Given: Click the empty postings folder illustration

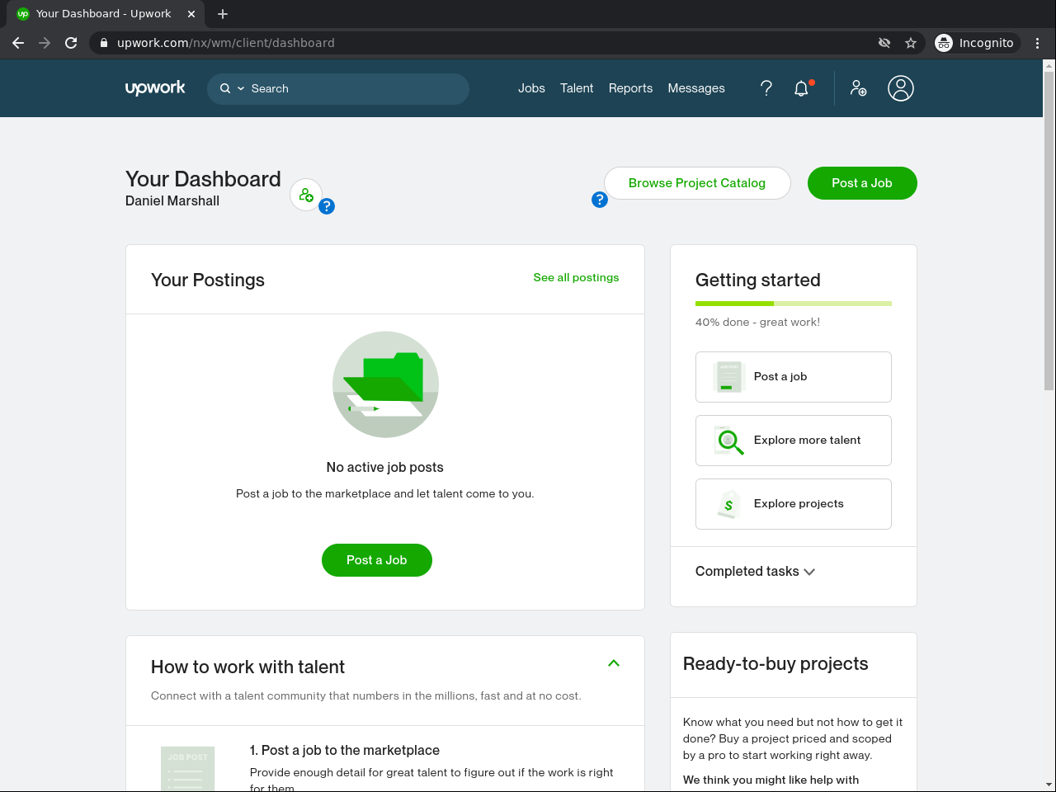Looking at the screenshot, I should pyautogui.click(x=385, y=384).
